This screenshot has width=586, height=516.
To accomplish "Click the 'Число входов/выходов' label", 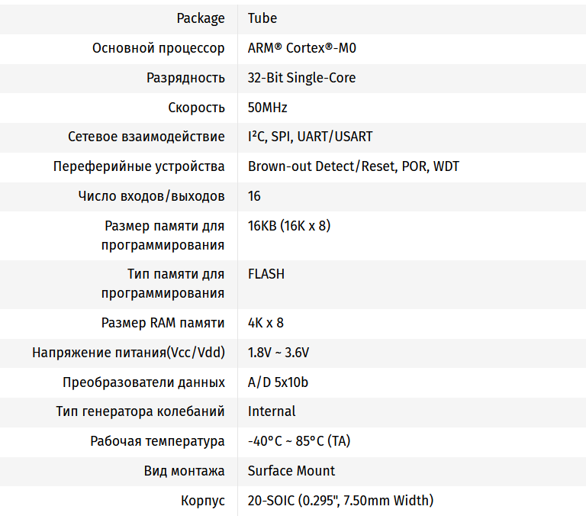I will tap(152, 196).
